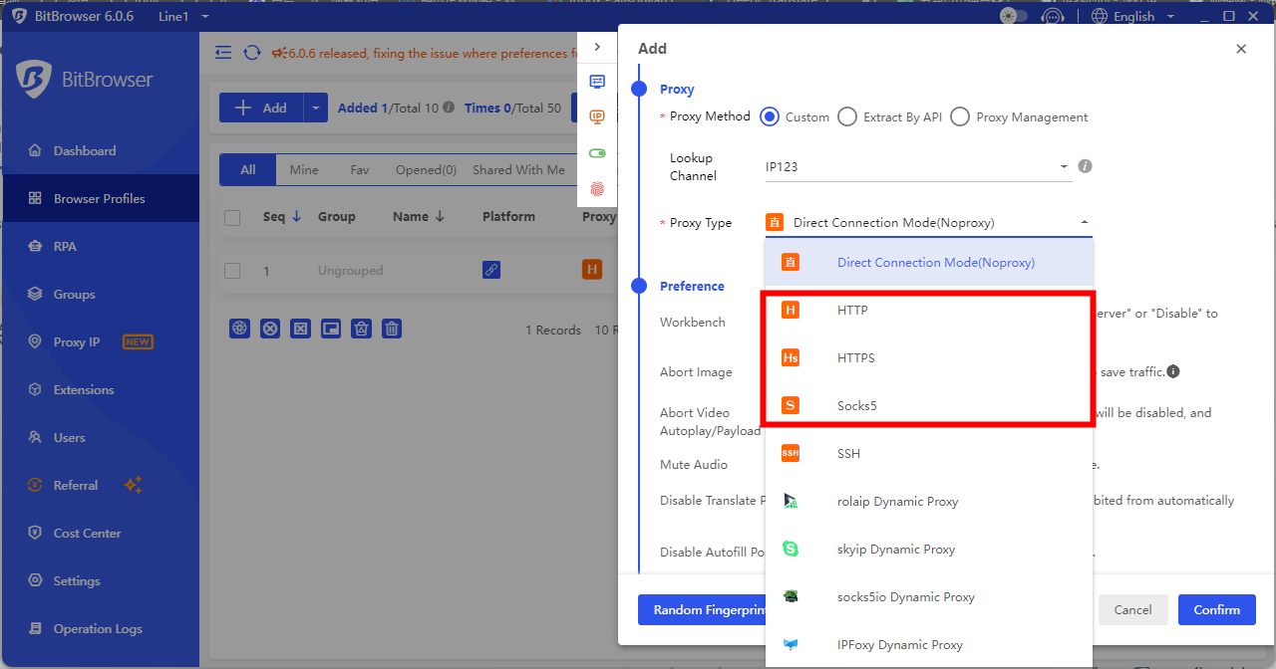
Task: Choose IPFoxy Dynamic Proxy option
Action: click(929, 644)
